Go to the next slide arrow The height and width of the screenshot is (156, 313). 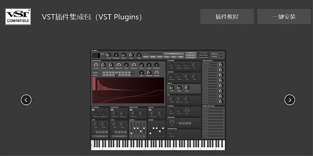tap(290, 100)
